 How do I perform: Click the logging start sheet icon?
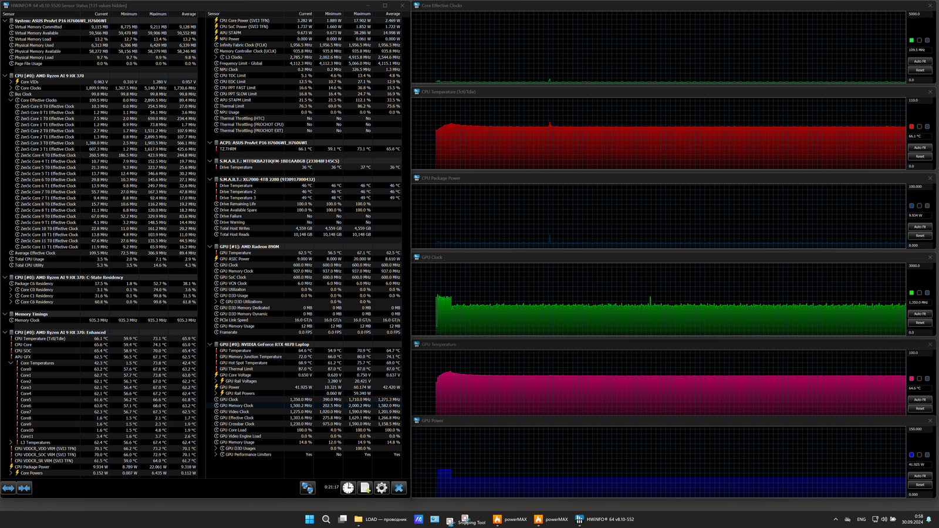(365, 488)
